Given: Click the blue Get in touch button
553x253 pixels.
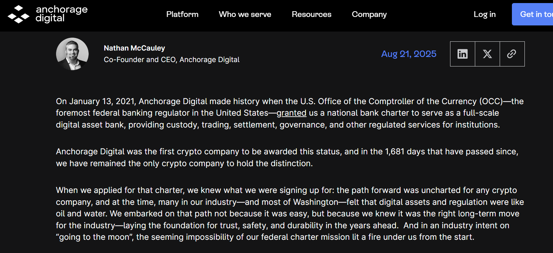Looking at the screenshot, I should coord(533,14).
